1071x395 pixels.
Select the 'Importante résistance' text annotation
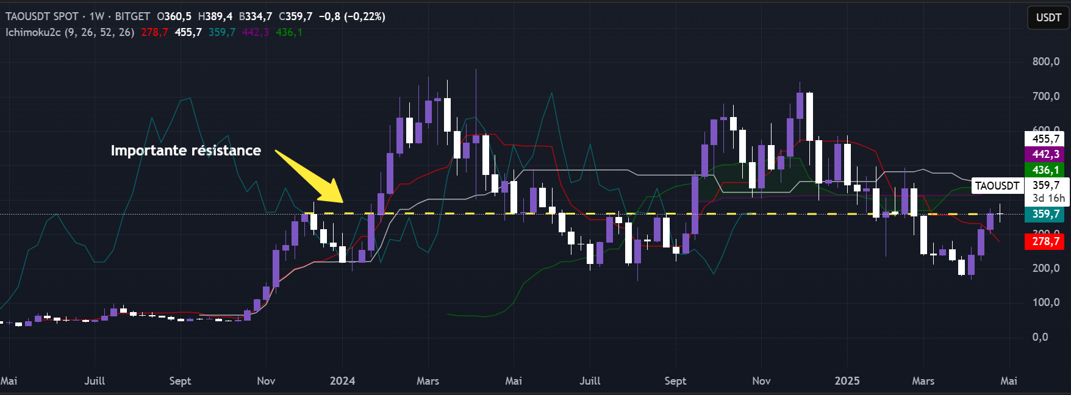[185, 151]
